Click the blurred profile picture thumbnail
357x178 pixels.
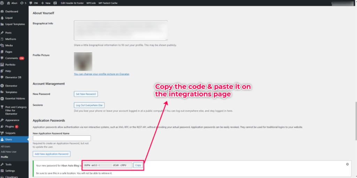(x=83, y=62)
